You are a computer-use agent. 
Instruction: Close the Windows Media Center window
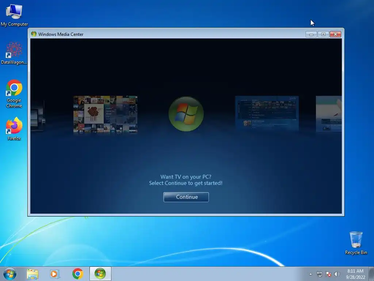point(335,34)
